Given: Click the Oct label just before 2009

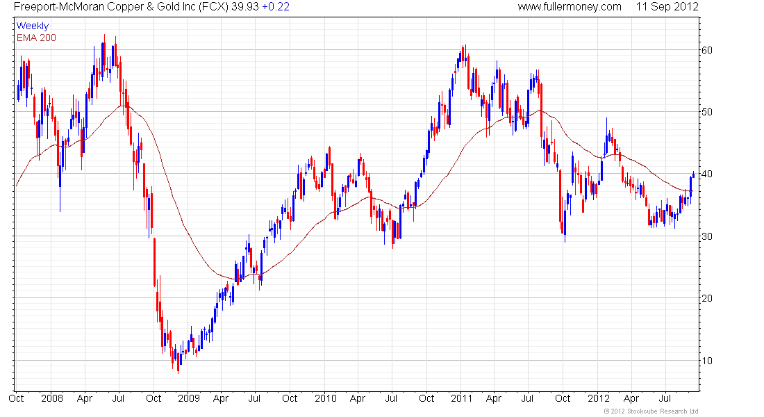Looking at the screenshot, I should point(153,398).
